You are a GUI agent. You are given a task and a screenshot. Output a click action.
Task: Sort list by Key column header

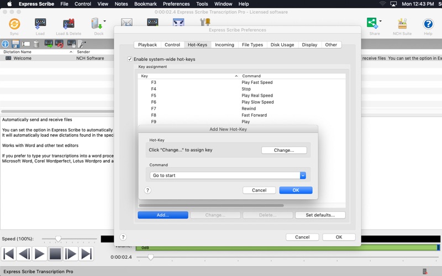pos(188,76)
